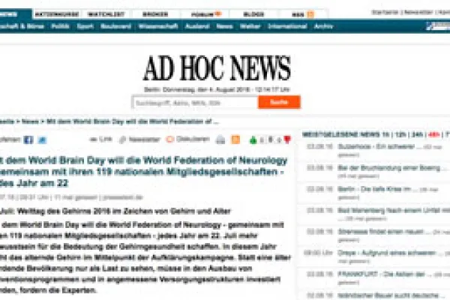Open the 'Bad Marienberg Nach einem Unfall' news item
Screen dimensions: 450x300
point(394,211)
